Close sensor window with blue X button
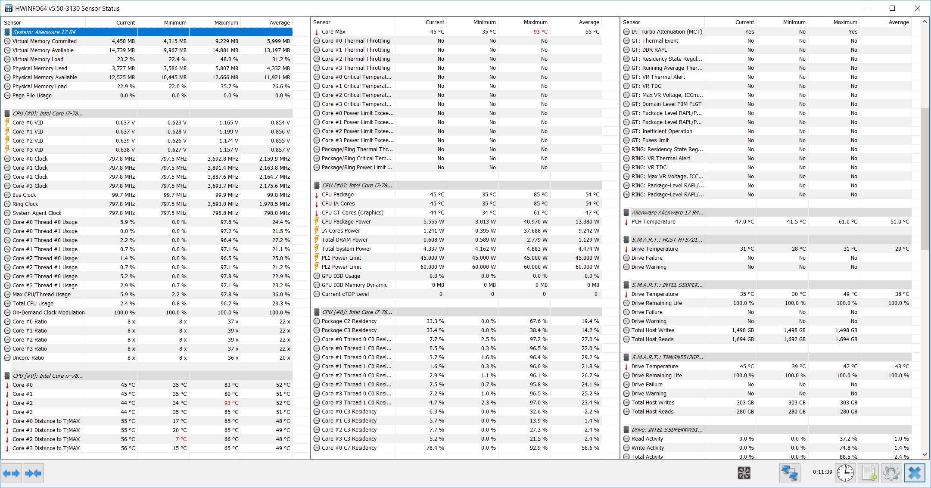 [915, 473]
